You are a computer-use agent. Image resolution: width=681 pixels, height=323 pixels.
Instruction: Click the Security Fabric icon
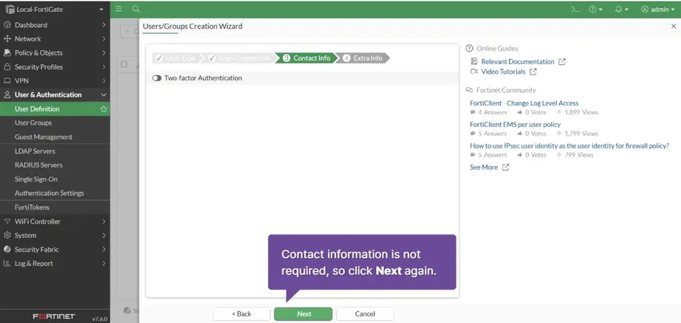pos(7,249)
